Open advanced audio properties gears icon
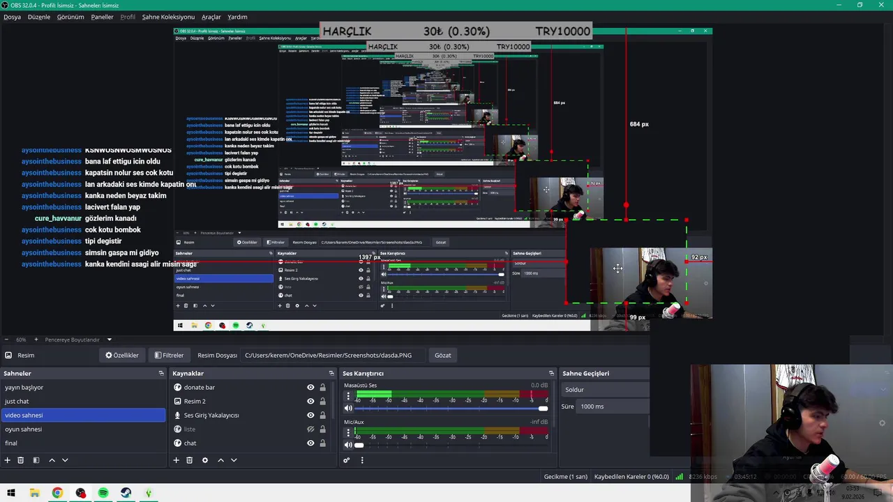This screenshot has width=893, height=502. coord(346,460)
